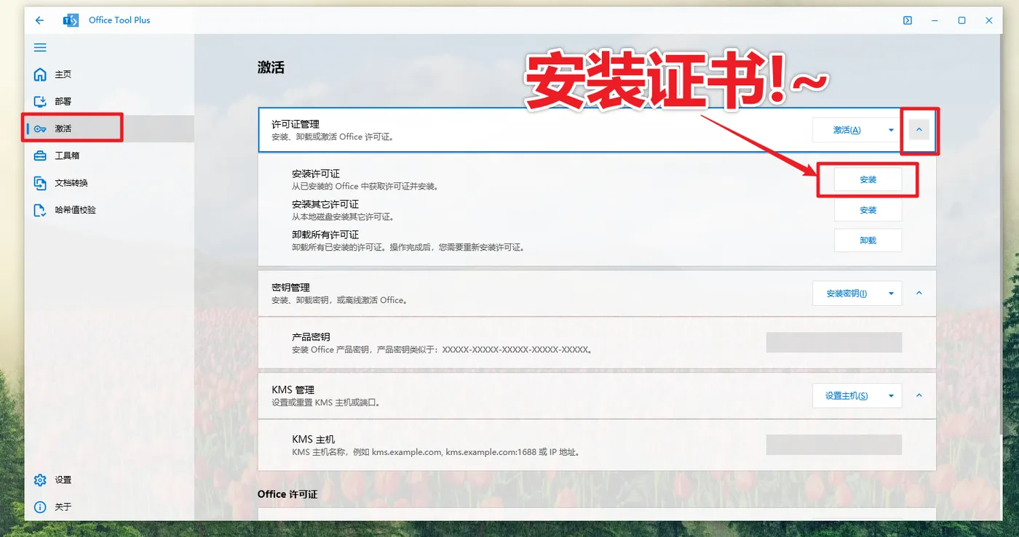
Task: Open 设置 in the sidebar
Action: pyautogui.click(x=109, y=480)
